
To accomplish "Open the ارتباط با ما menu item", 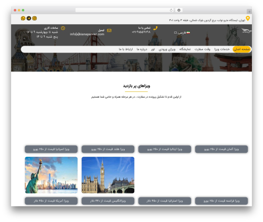I will [x=126, y=49].
